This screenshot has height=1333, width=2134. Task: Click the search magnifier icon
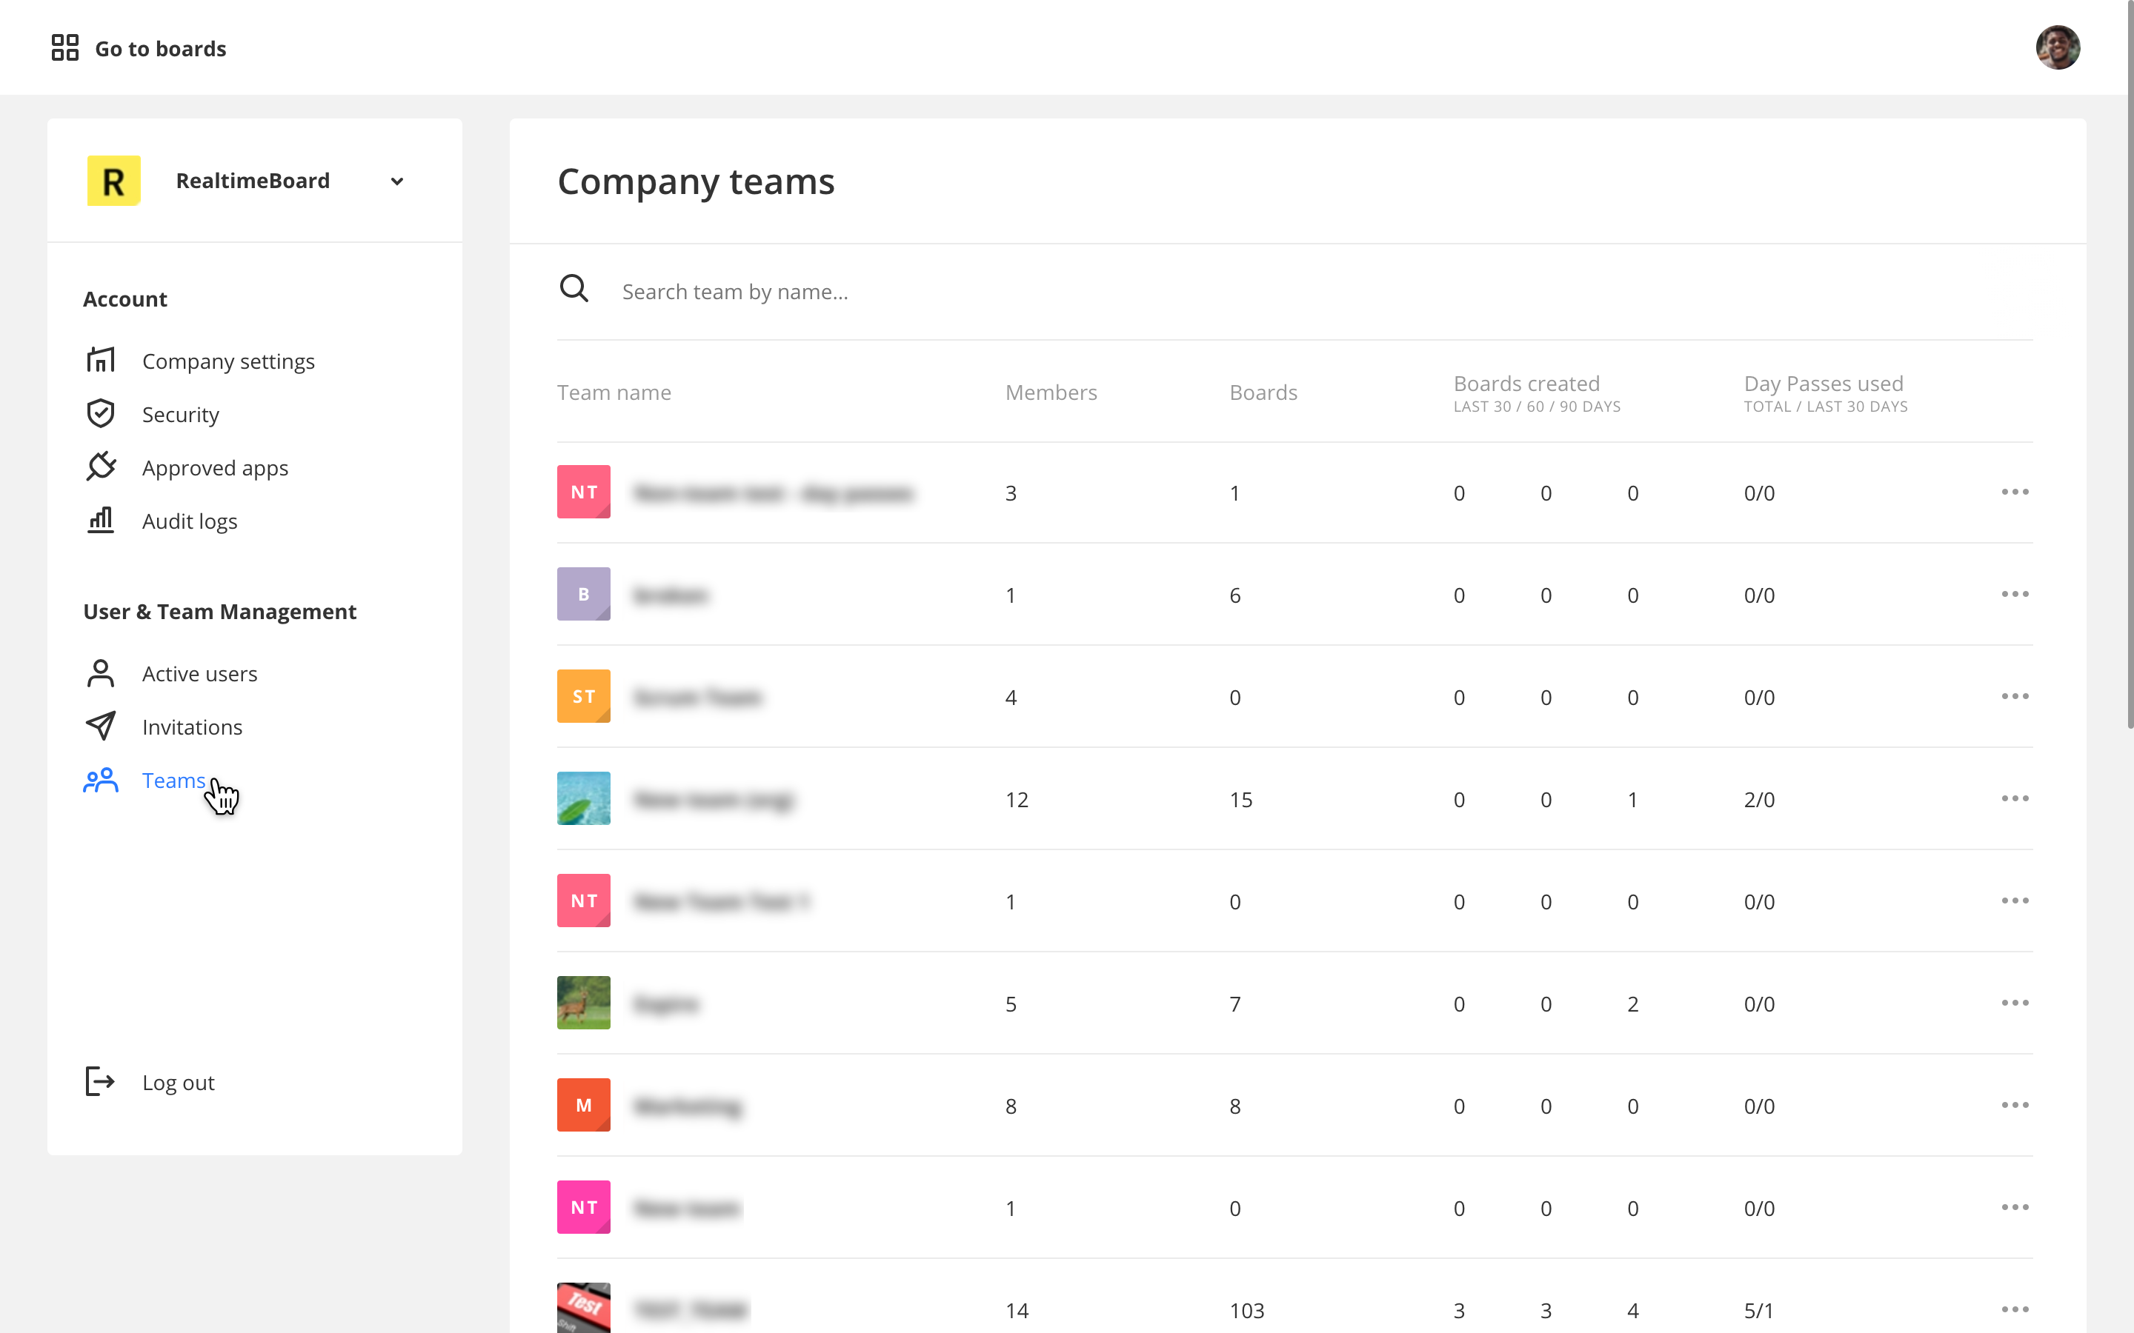574,289
